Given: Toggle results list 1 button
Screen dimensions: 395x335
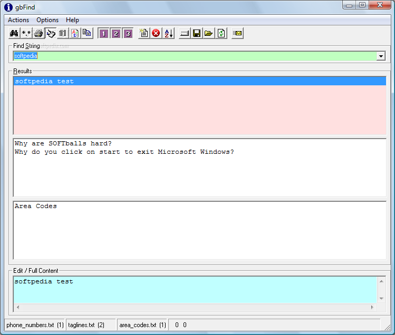Looking at the screenshot, I should pyautogui.click(x=104, y=33).
